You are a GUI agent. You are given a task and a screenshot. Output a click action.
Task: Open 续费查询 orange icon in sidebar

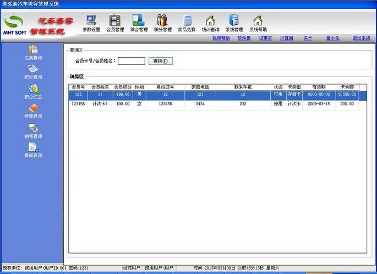point(33,111)
